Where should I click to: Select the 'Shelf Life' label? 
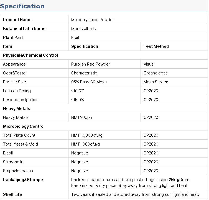[x=12, y=194]
